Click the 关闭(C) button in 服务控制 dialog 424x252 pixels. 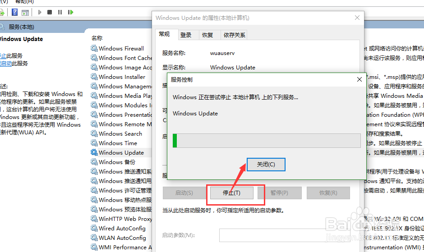pyautogui.click(x=266, y=165)
